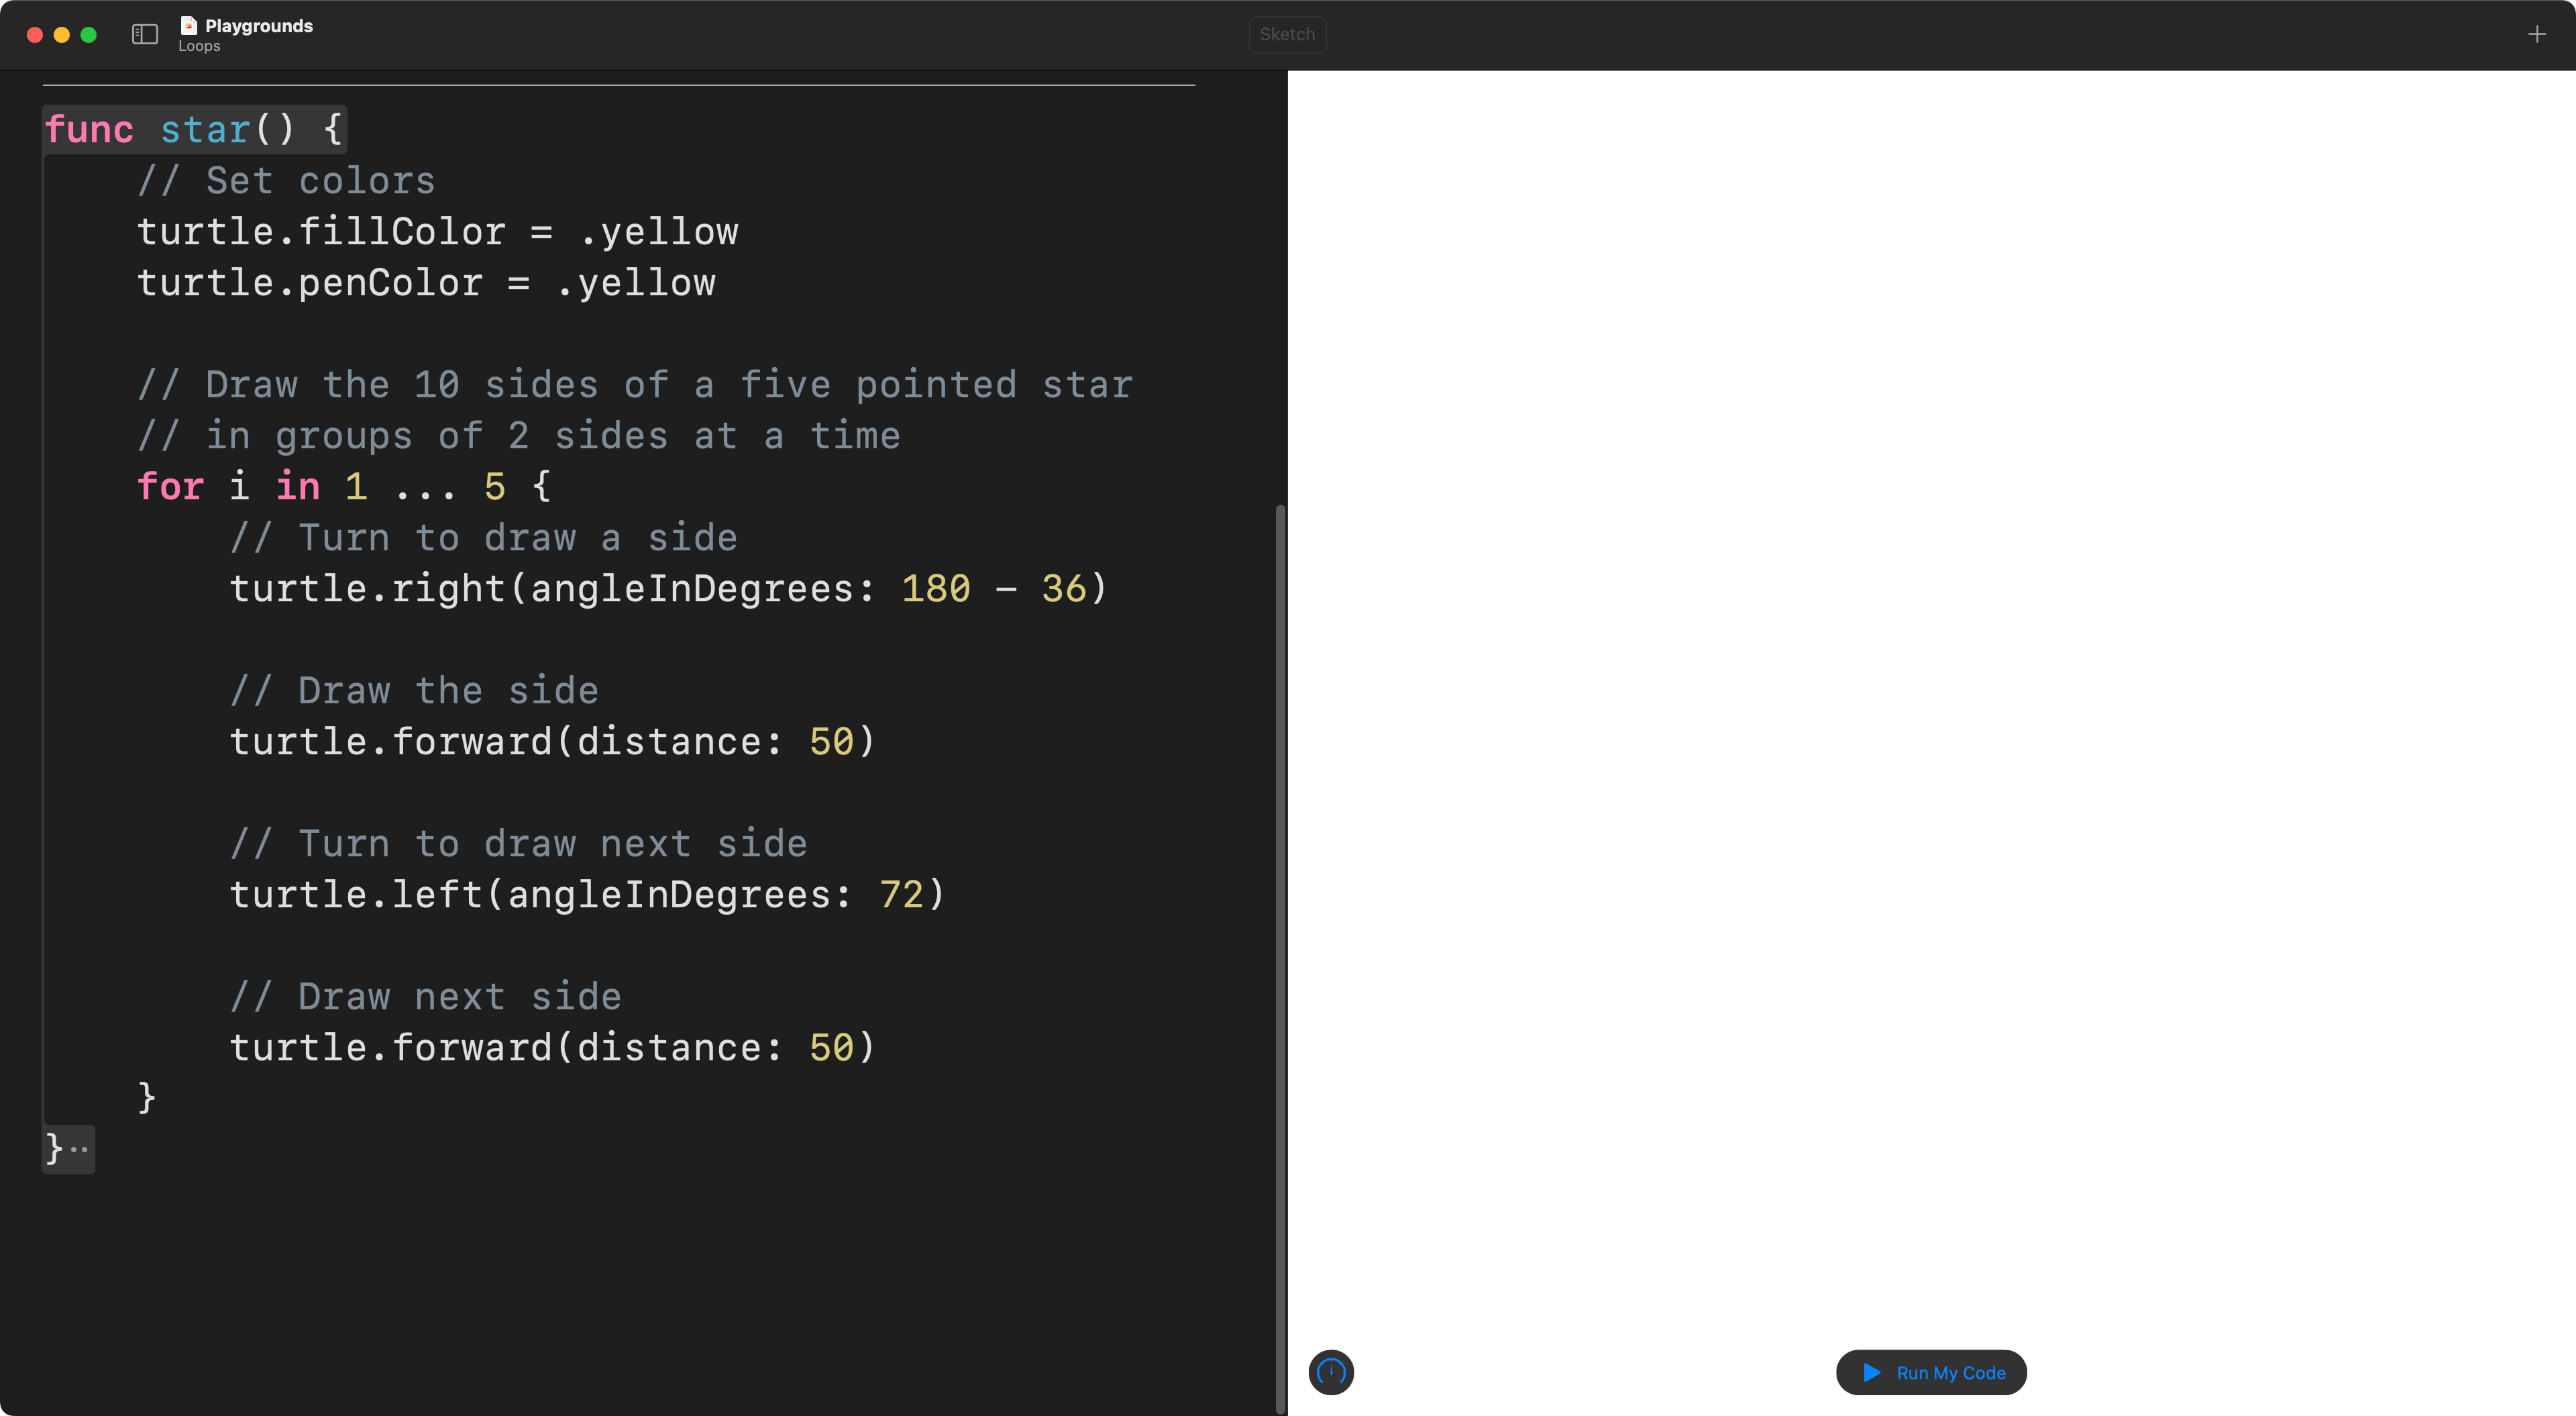Click the Swift playground document icon

click(189, 25)
